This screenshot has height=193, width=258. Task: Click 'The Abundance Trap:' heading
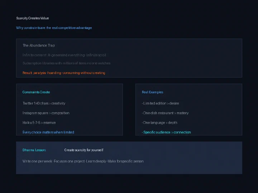[x=39, y=45]
